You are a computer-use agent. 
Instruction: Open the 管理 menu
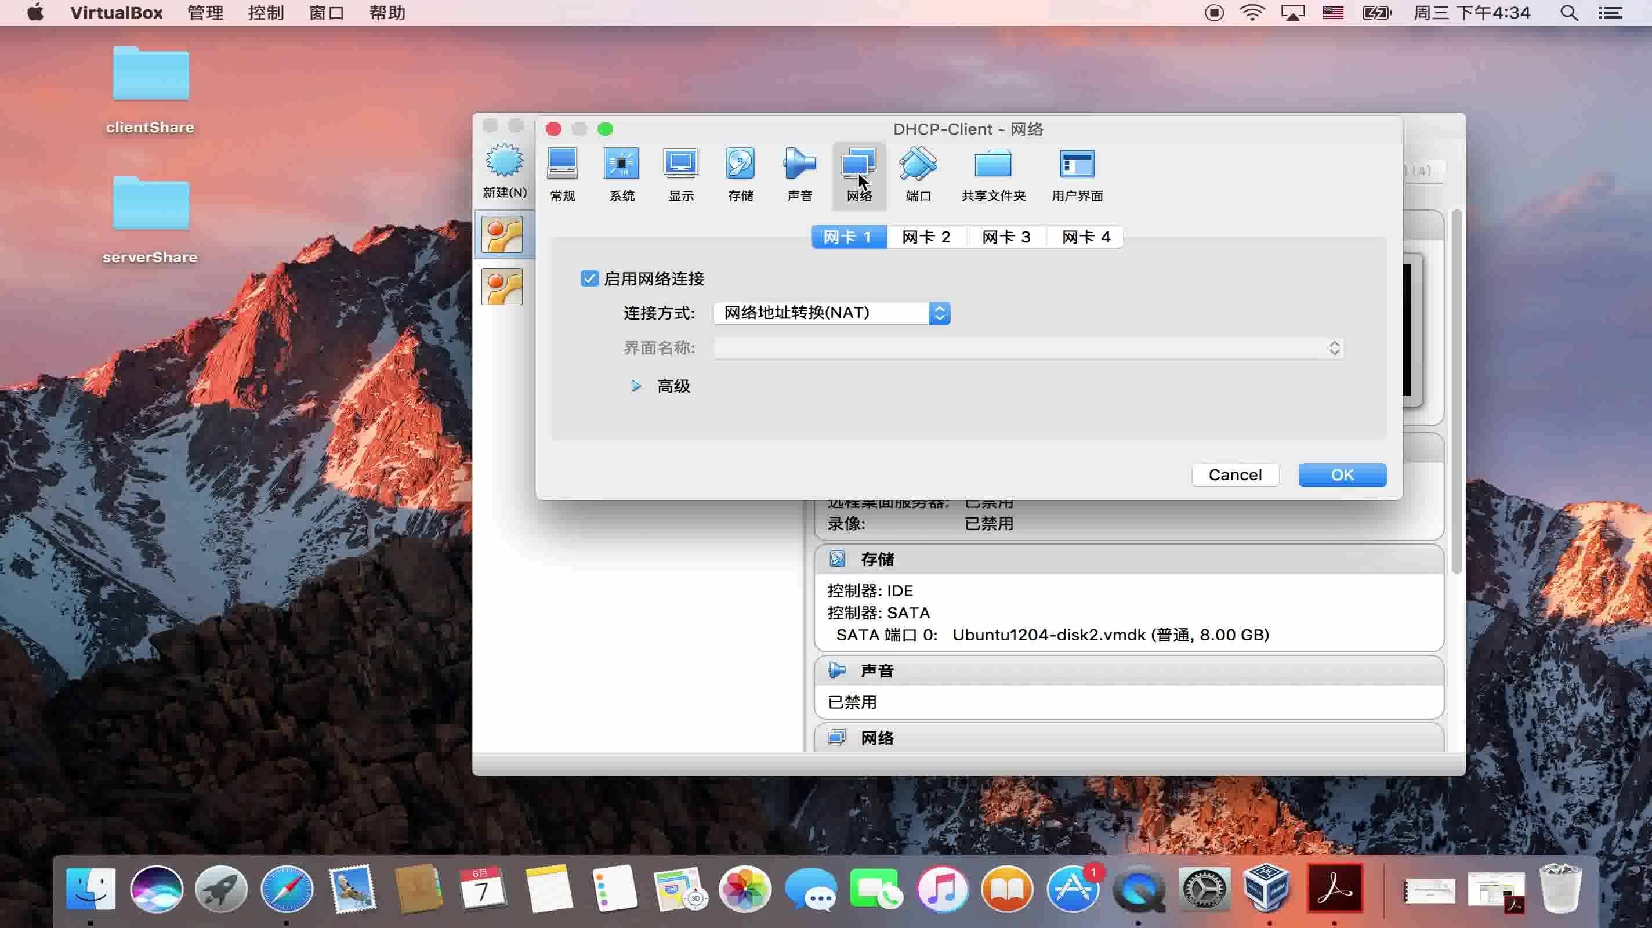tap(205, 13)
